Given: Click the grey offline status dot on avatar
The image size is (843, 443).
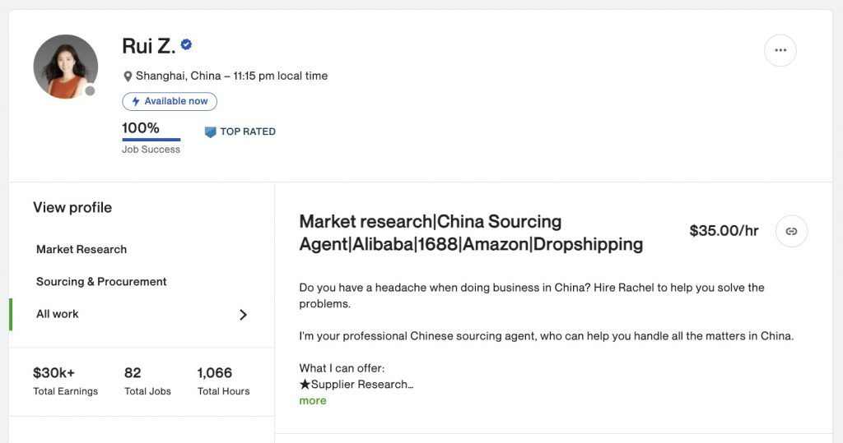Looking at the screenshot, I should click(x=90, y=90).
